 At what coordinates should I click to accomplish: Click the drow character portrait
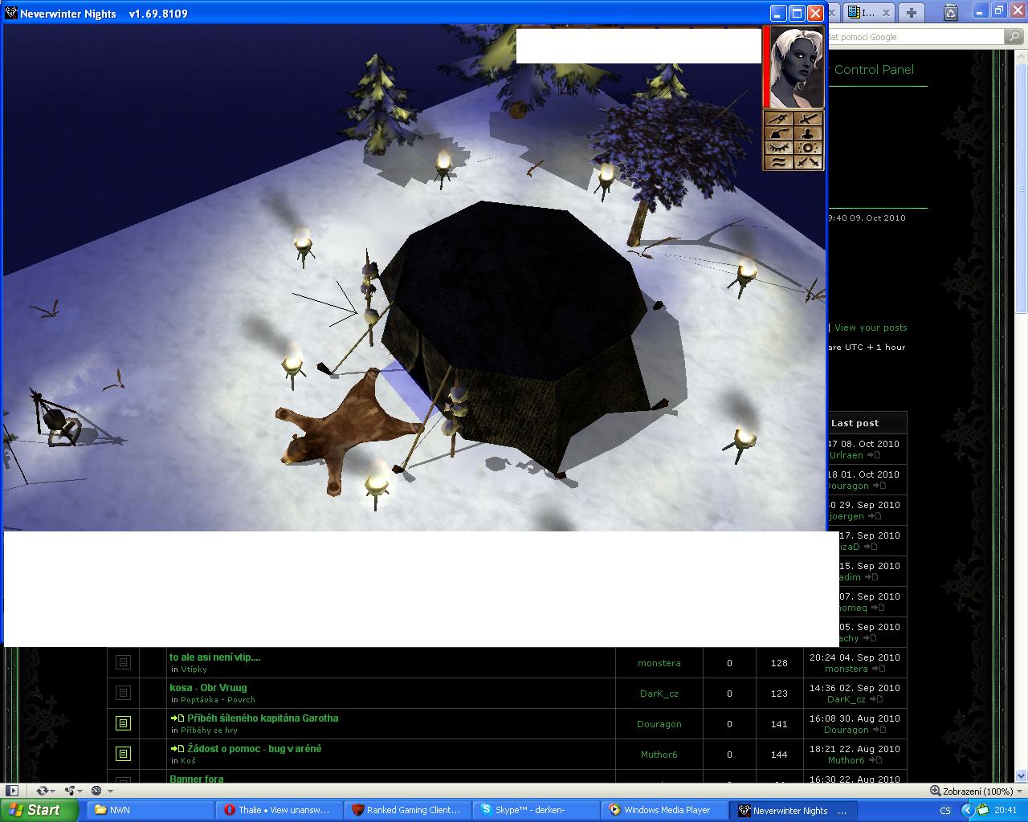coord(796,67)
